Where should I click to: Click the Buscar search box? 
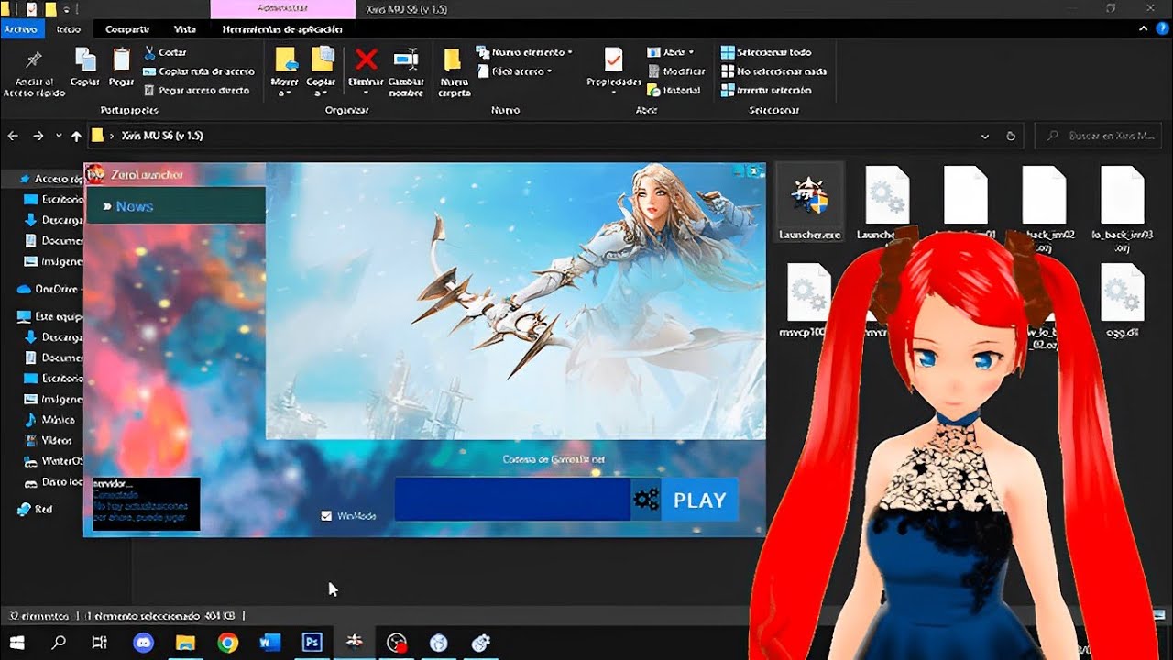pyautogui.click(x=1099, y=136)
